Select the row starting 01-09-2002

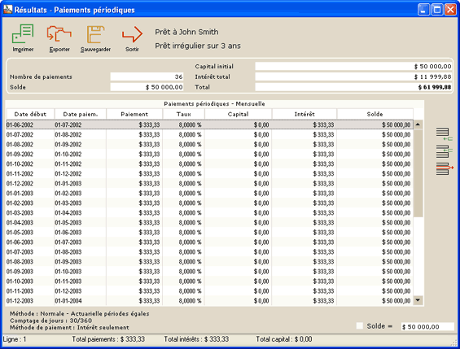(x=209, y=154)
